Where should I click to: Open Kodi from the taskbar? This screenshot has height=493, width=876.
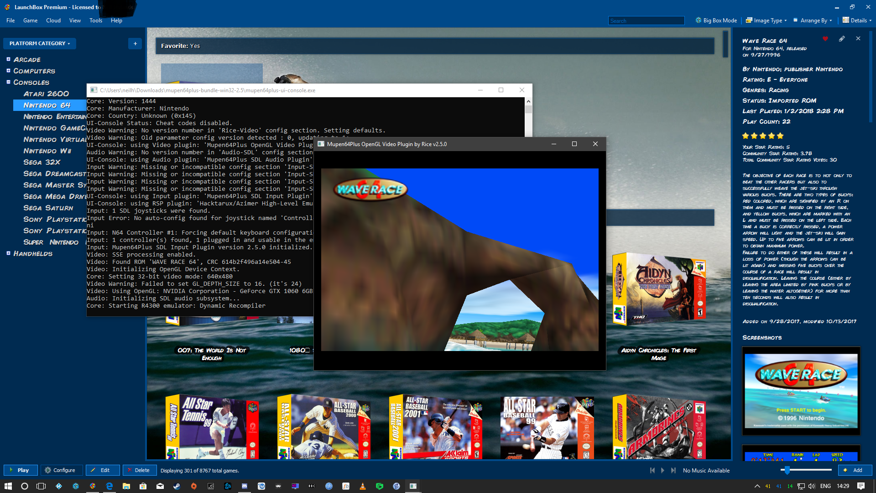point(59,486)
